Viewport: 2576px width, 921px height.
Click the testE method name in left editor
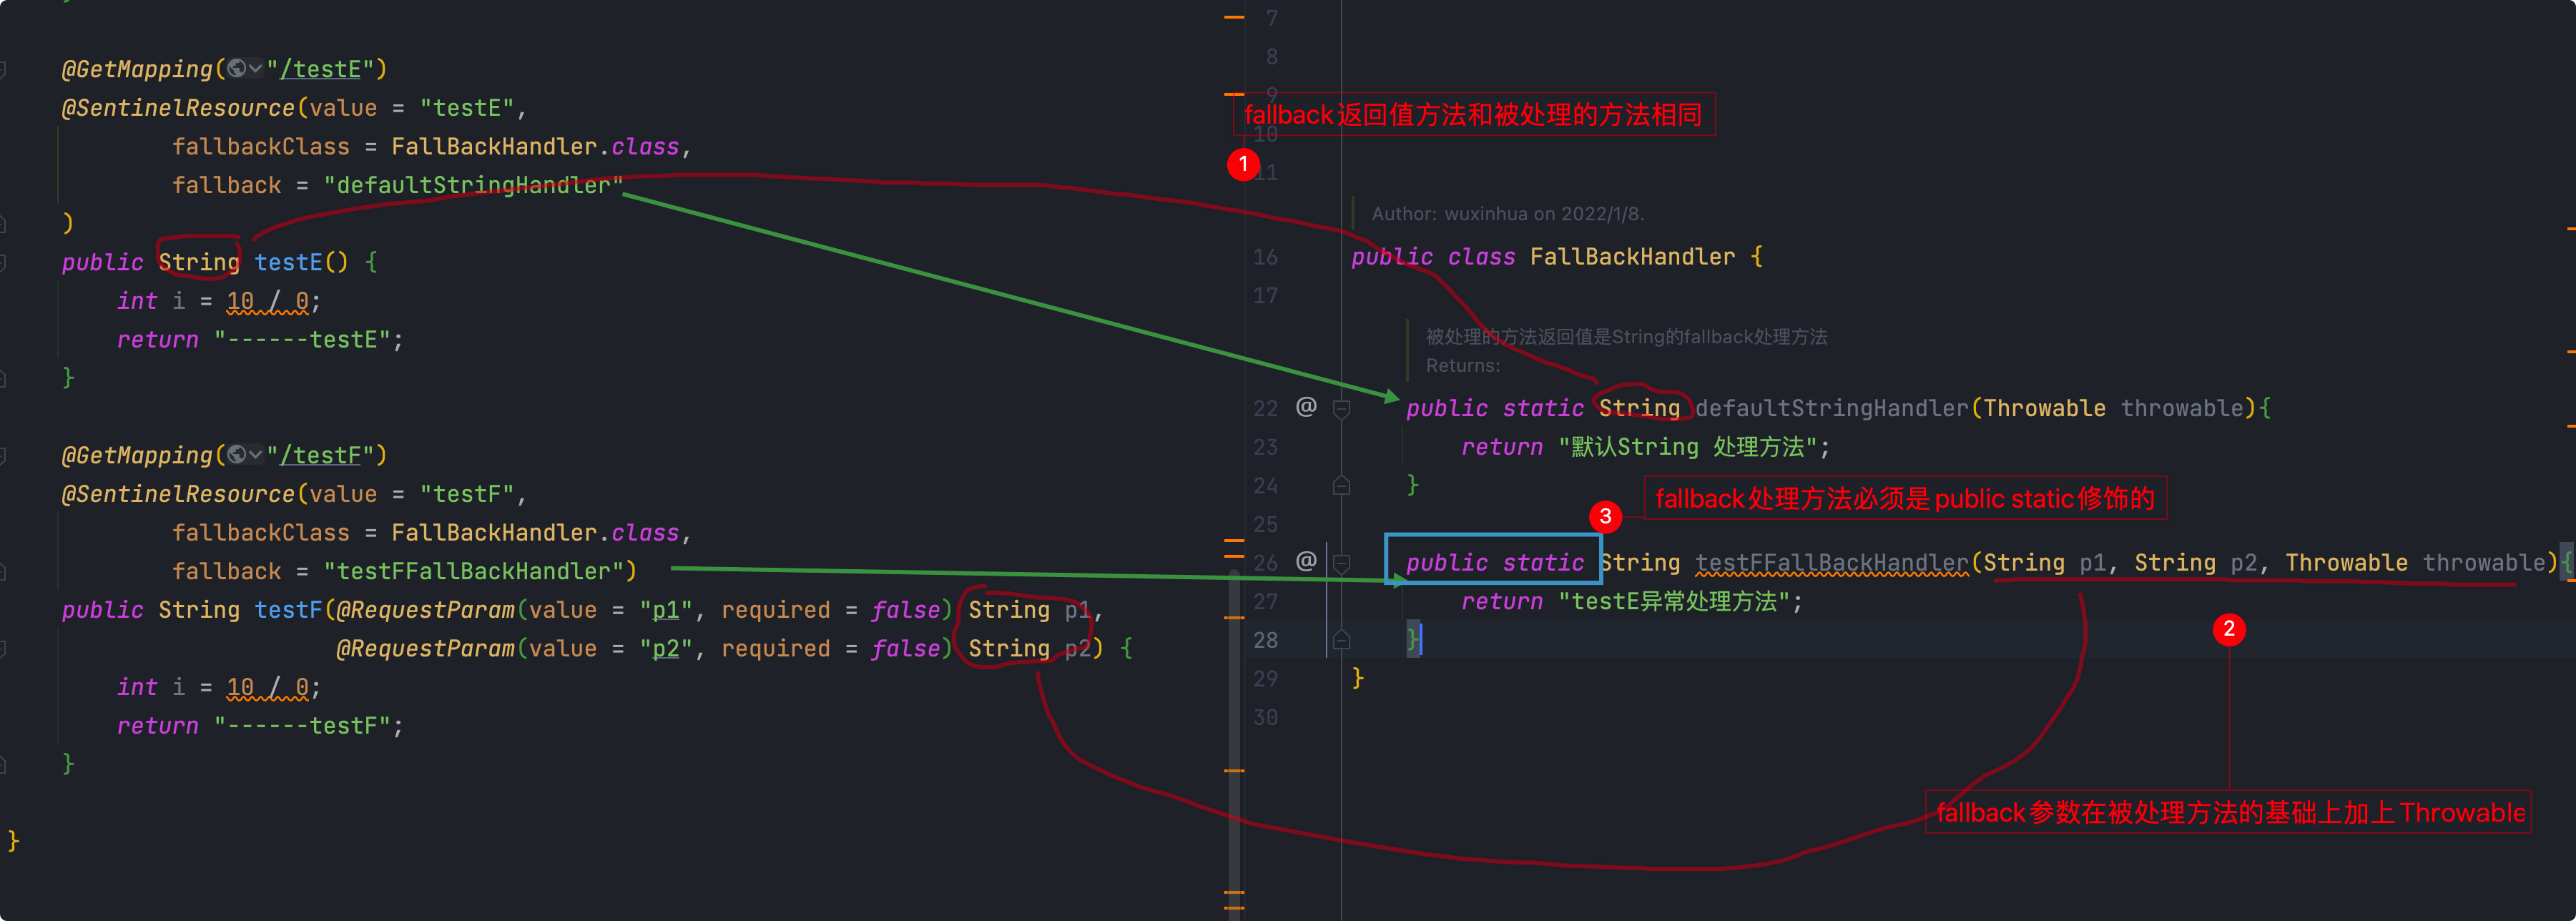(288, 262)
